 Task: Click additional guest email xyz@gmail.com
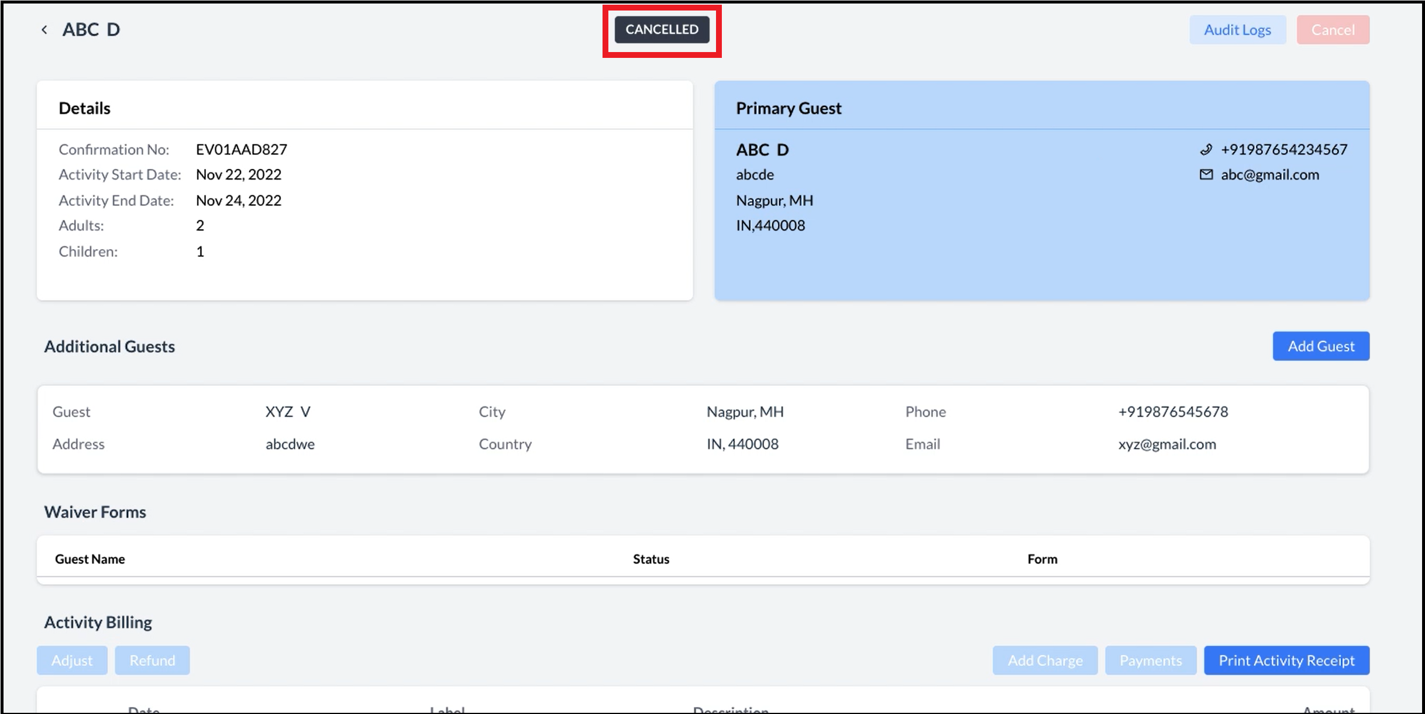pos(1166,444)
